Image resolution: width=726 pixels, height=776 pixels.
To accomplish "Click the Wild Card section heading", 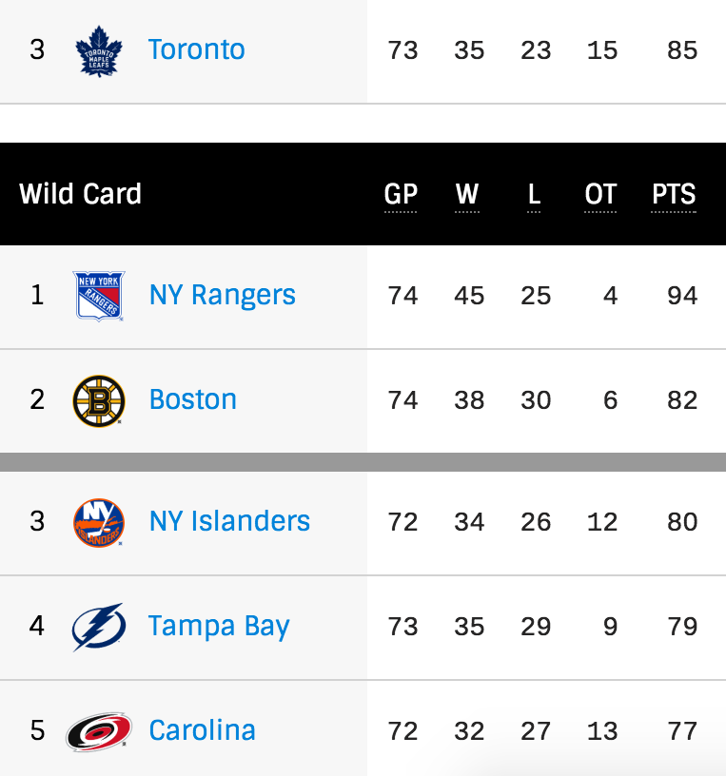I will coord(80,193).
